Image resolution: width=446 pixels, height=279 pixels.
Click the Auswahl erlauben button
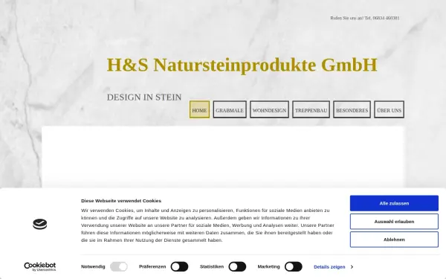pyautogui.click(x=394, y=222)
